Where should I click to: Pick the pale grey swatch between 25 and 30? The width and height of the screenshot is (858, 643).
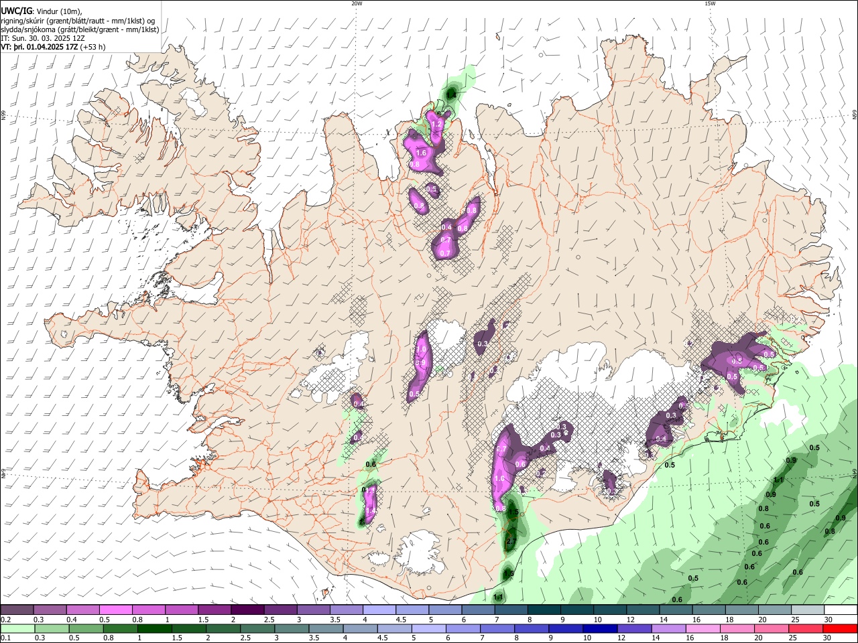pyautogui.click(x=808, y=610)
